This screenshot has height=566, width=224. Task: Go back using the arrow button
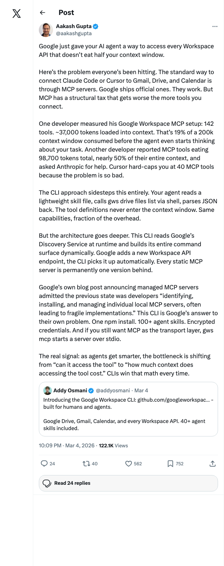coord(43,12)
